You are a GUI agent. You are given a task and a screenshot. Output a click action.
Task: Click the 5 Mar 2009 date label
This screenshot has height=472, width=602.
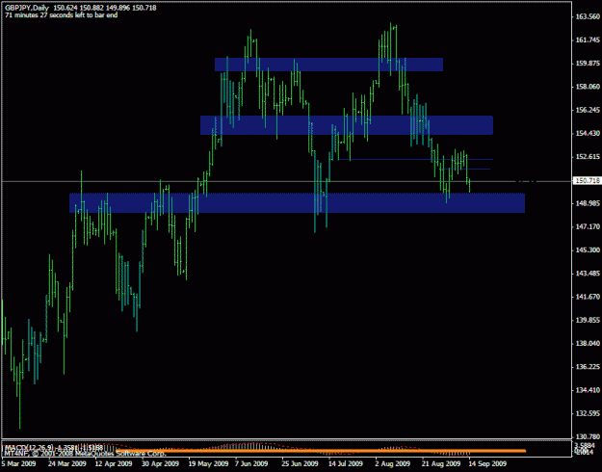[x=19, y=464]
